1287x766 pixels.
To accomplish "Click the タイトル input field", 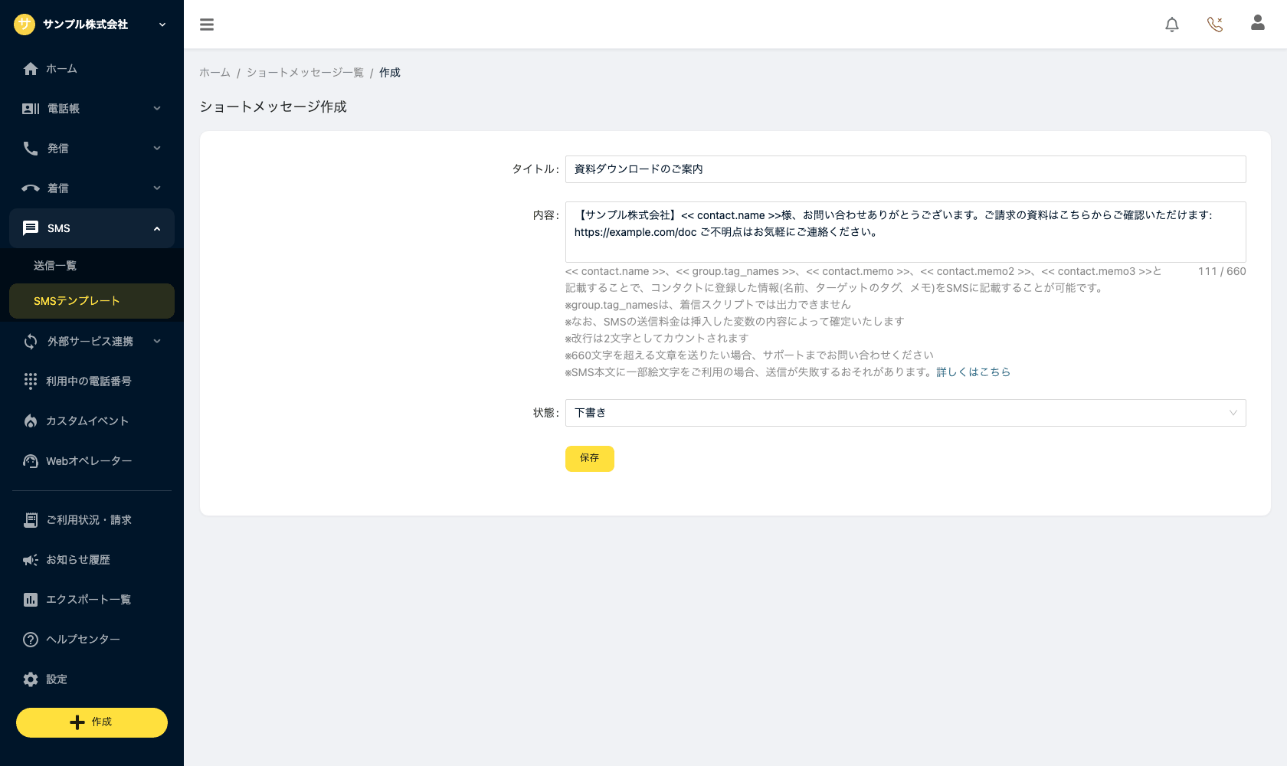I will click(x=905, y=169).
